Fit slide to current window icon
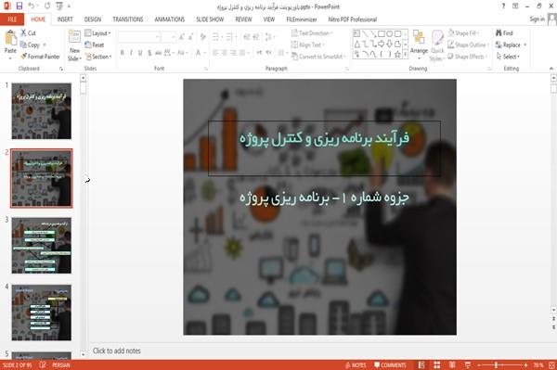 [551, 365]
